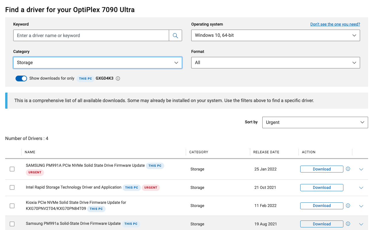Open the Operating system dropdown
Screen dimensions: 373x230
[275, 36]
